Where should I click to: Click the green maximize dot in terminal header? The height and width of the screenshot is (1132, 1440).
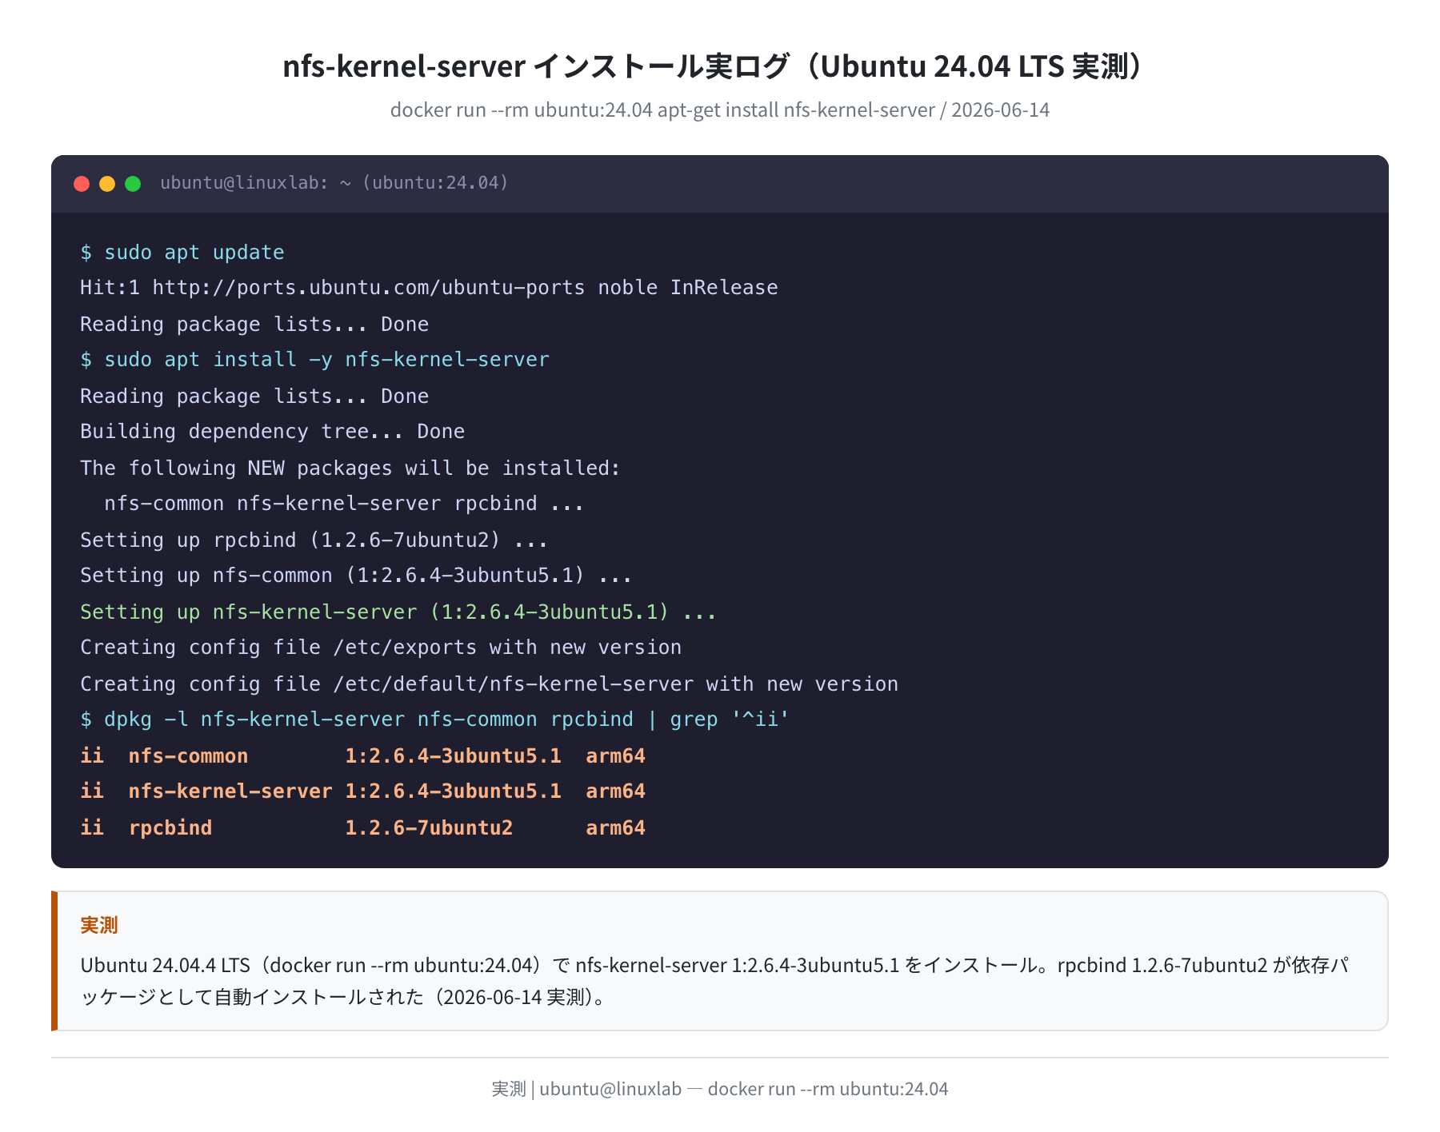[133, 184]
